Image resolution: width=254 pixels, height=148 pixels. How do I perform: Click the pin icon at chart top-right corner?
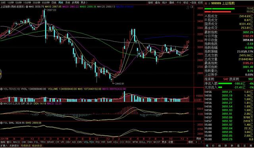(188, 7)
